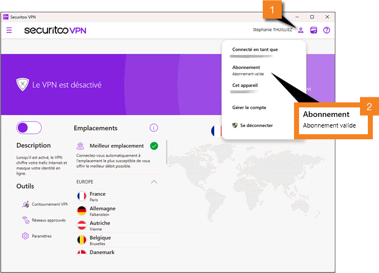The width and height of the screenshot is (379, 273).
Task: Open Paramètres
Action: (37, 236)
